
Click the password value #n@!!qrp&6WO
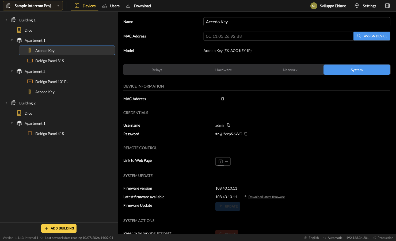pyautogui.click(x=229, y=134)
